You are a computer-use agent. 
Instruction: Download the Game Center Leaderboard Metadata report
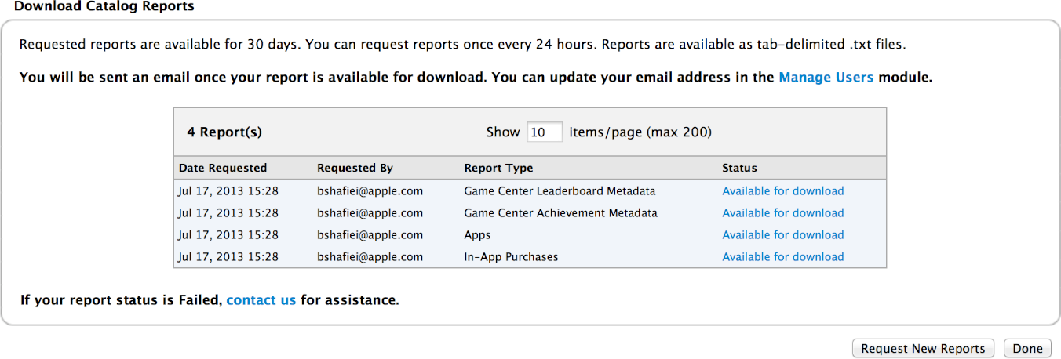click(782, 191)
